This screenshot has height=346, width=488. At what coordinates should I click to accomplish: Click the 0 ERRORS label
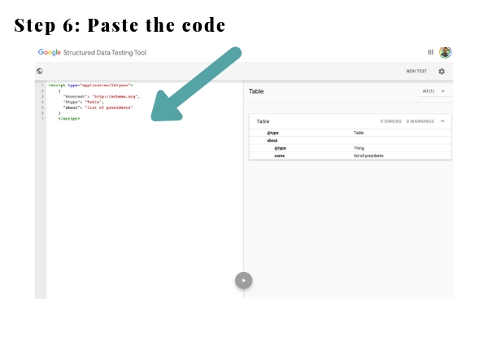tap(391, 121)
